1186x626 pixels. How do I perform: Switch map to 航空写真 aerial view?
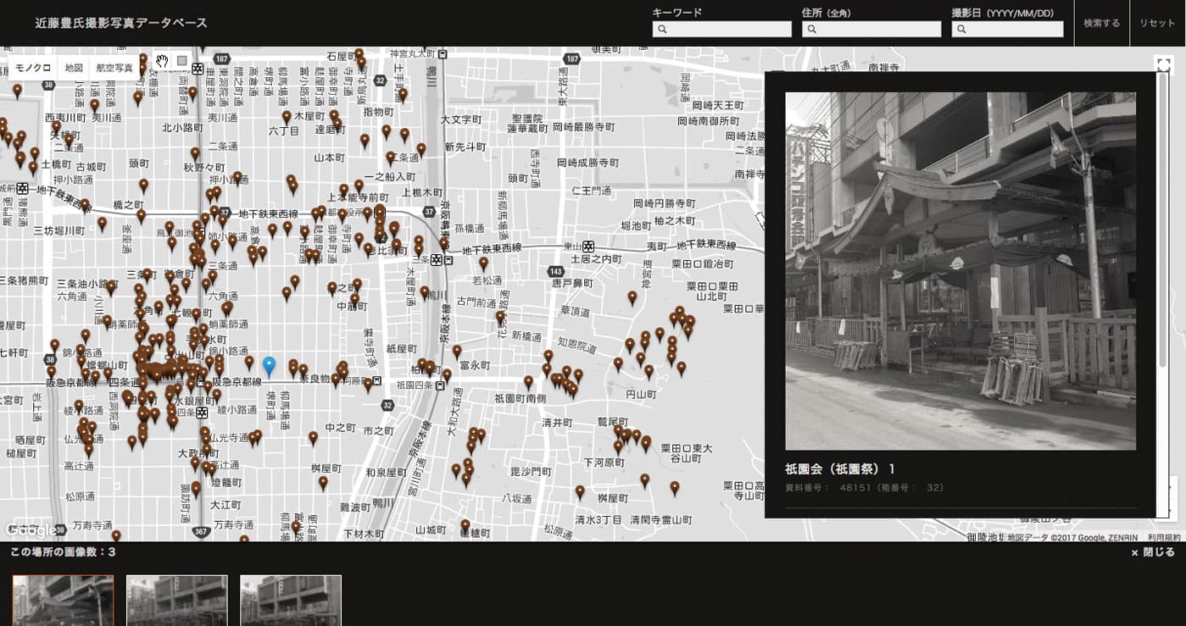[x=114, y=68]
